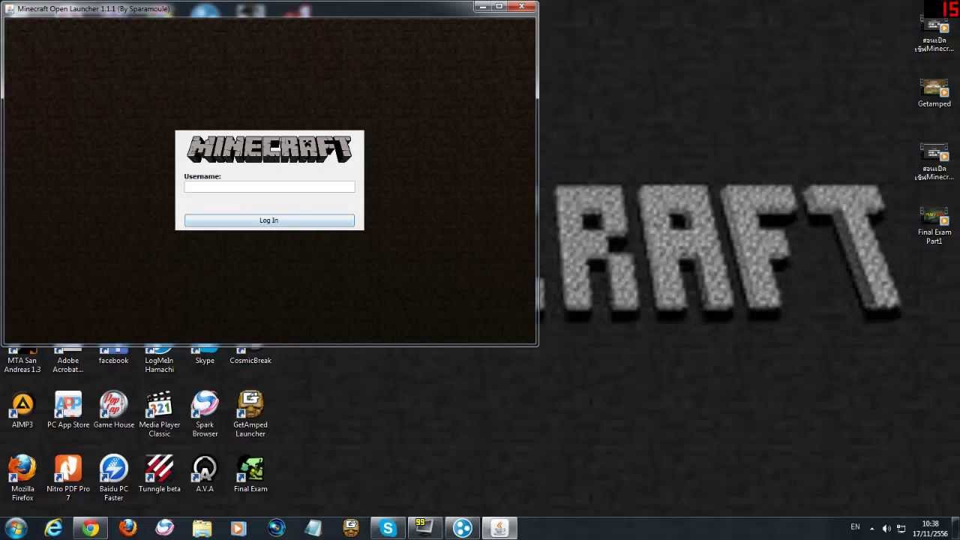Open the AIMP3 desktop shortcut
This screenshot has width=960, height=540.
click(x=22, y=410)
